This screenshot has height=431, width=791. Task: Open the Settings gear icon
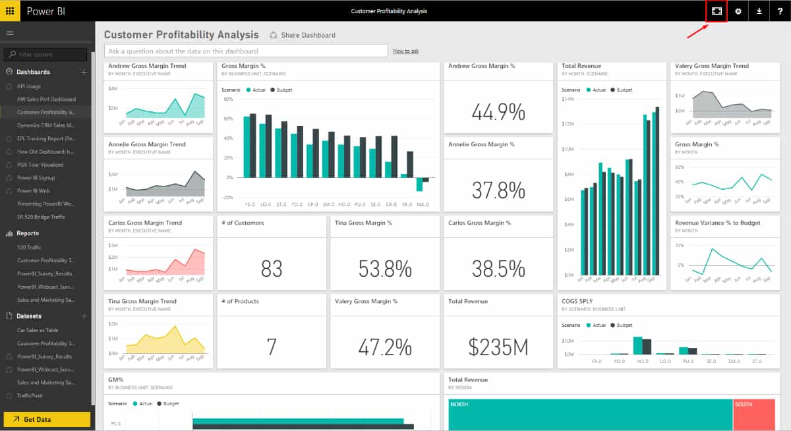pos(738,11)
